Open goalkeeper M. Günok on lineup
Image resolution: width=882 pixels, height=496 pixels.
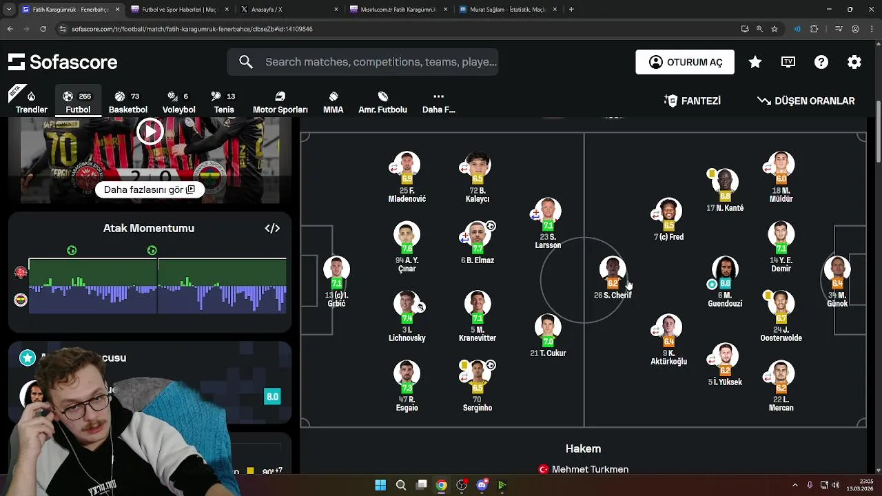(837, 282)
